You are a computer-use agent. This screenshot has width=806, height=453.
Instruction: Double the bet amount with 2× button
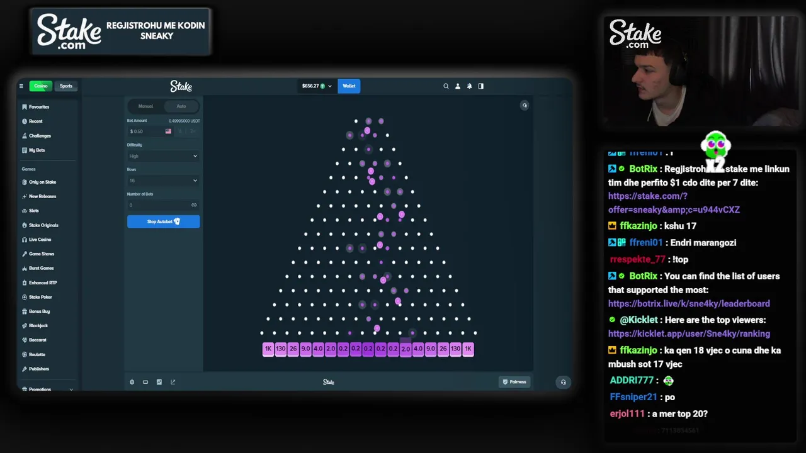[x=192, y=131]
